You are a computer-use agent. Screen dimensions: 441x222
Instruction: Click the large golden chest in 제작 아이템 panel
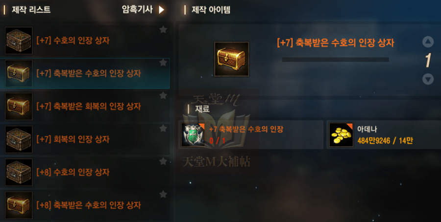[x=231, y=59]
